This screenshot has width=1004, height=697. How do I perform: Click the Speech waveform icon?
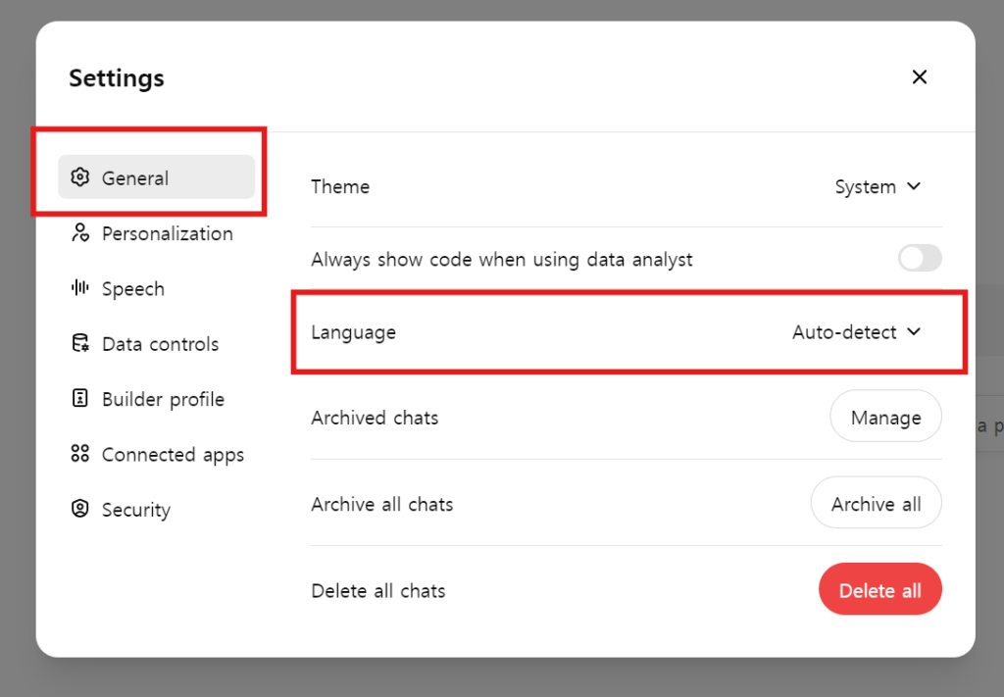80,288
